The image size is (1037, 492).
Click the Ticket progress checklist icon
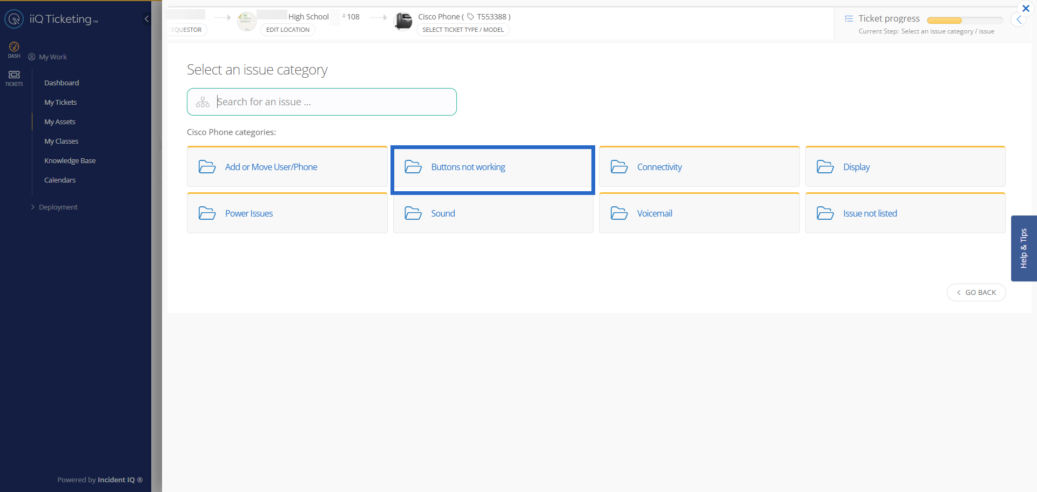pos(849,18)
